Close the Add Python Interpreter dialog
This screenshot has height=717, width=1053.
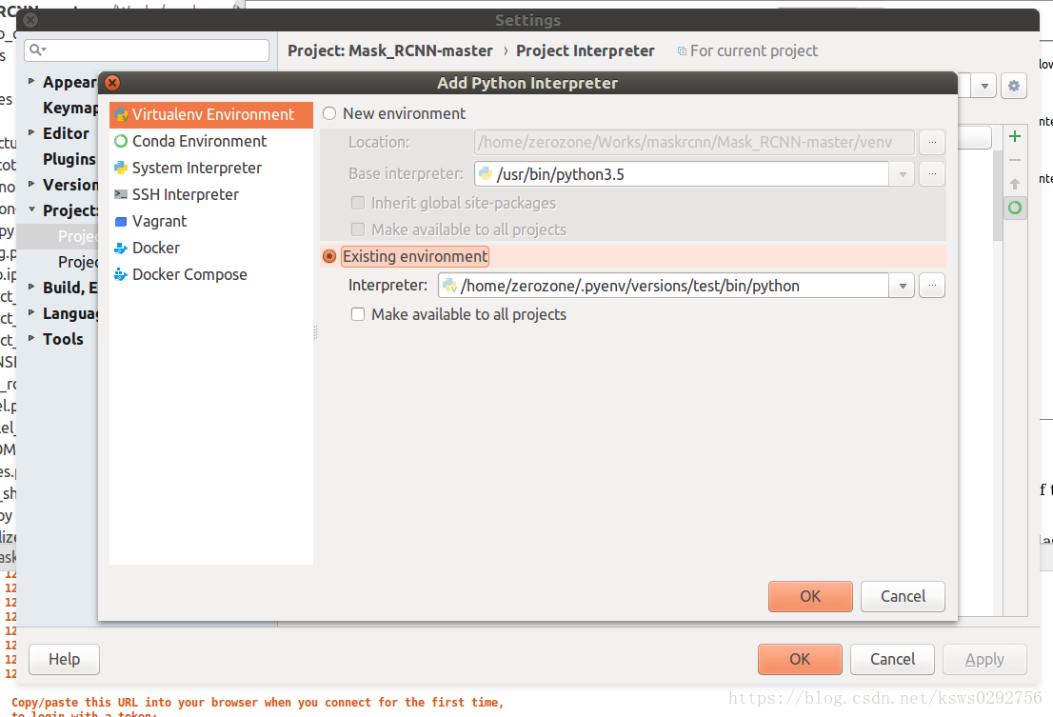112,83
